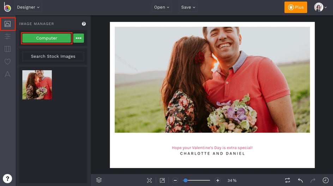Expand the Save dropdown menu

click(188, 7)
